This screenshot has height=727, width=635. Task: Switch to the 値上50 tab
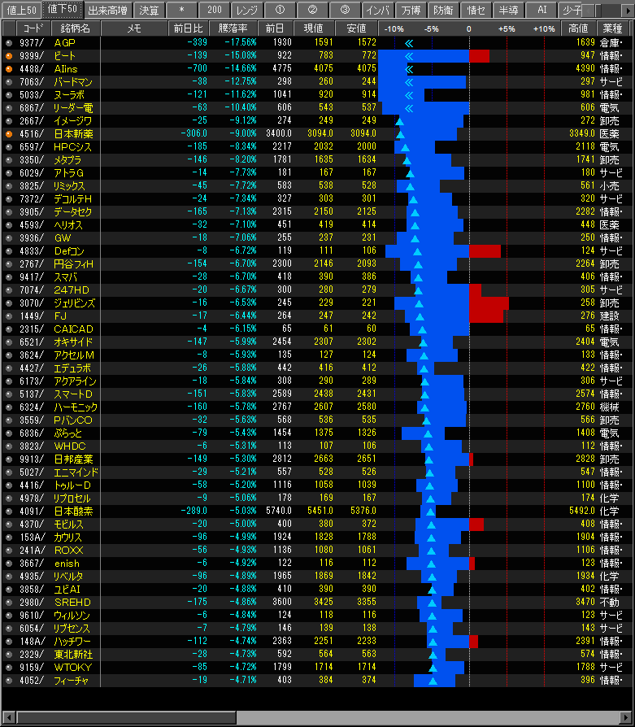pyautogui.click(x=21, y=10)
